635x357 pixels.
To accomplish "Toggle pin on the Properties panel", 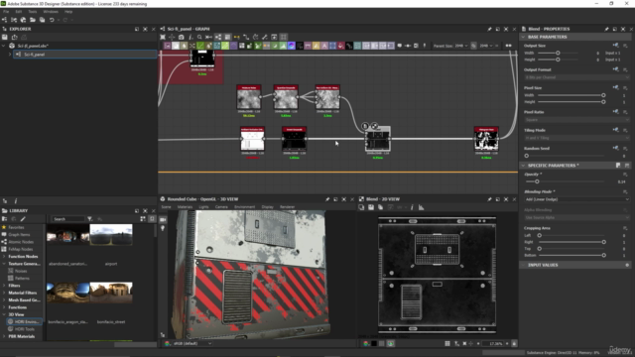I will point(606,29).
